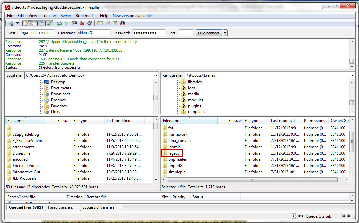Select the 32upgradeblog folder in local list
This screenshot has height=223, width=359.
26,134
